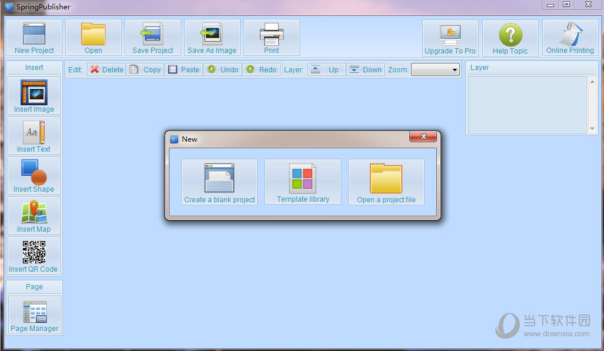
Task: Launch Online Printing from toolbar
Action: coord(570,38)
